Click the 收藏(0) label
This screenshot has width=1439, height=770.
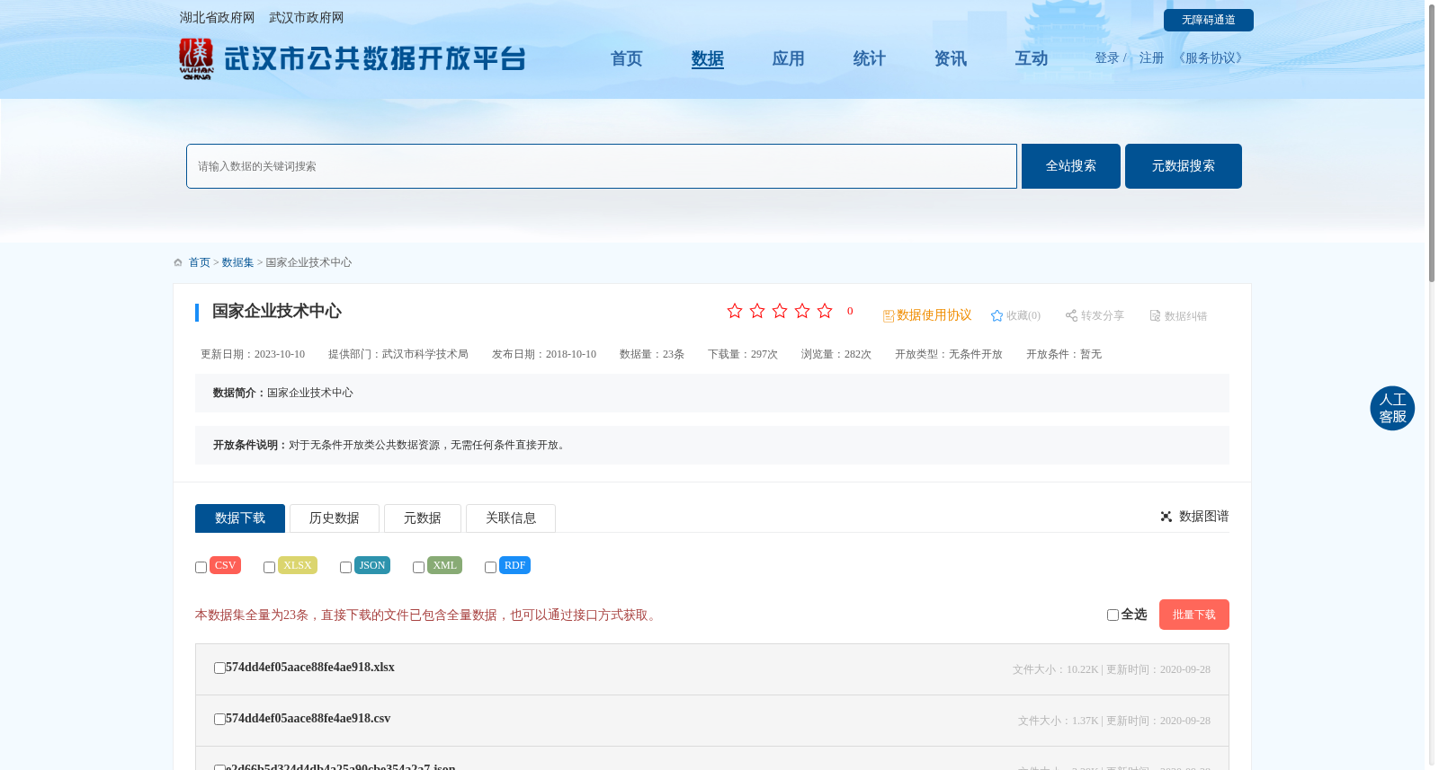1023,315
